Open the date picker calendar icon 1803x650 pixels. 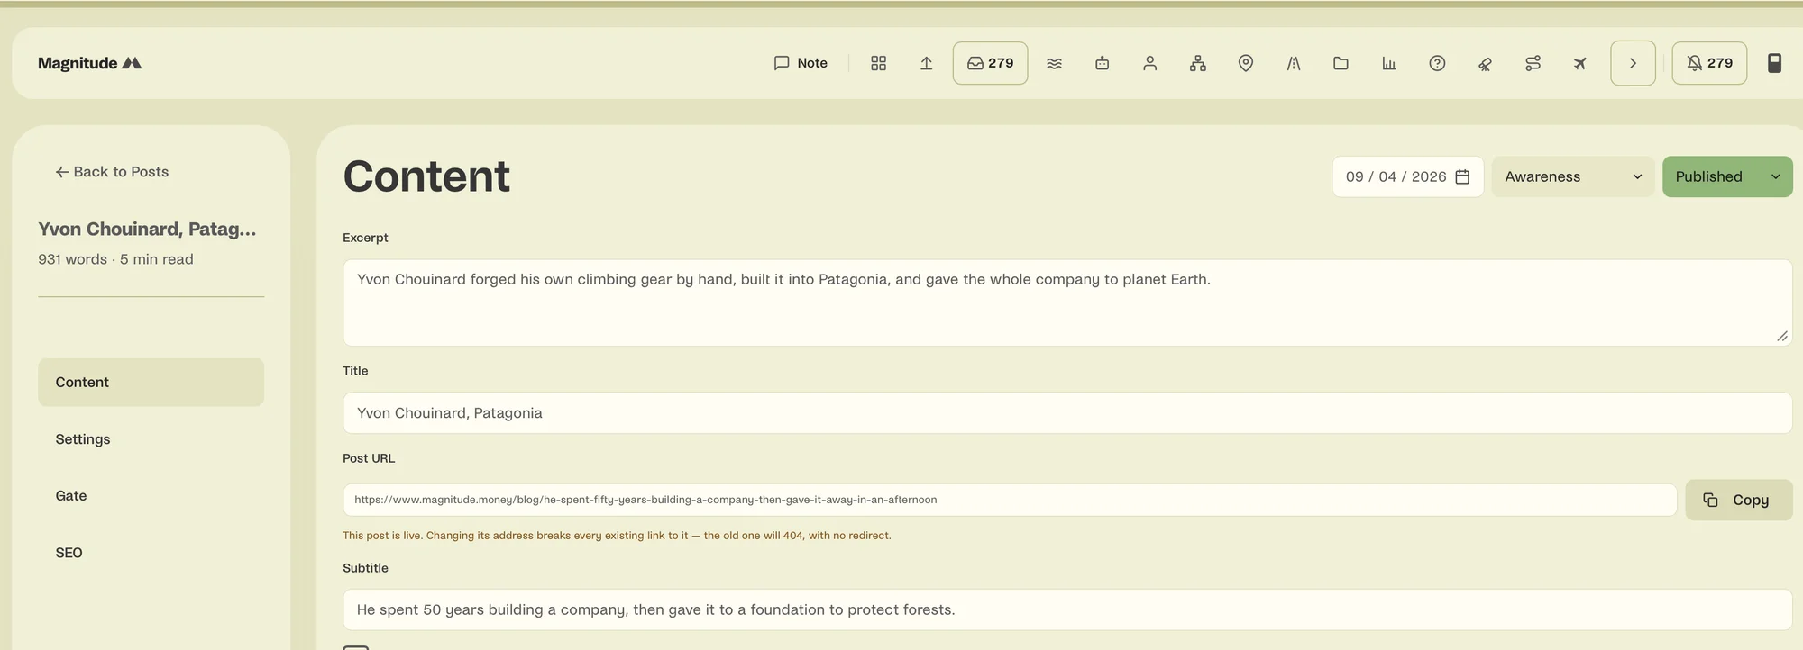point(1462,176)
